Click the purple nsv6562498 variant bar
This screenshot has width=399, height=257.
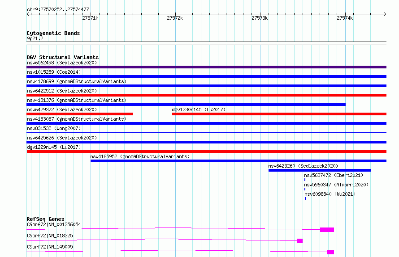pyautogui.click(x=206, y=67)
